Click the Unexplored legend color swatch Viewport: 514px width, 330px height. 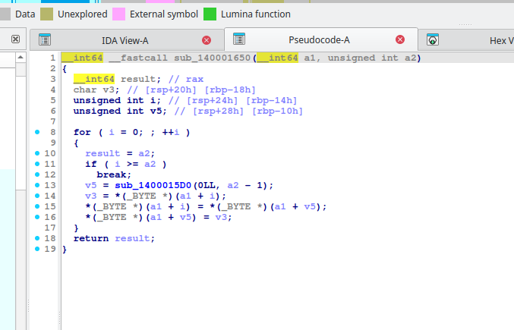pyautogui.click(x=46, y=14)
